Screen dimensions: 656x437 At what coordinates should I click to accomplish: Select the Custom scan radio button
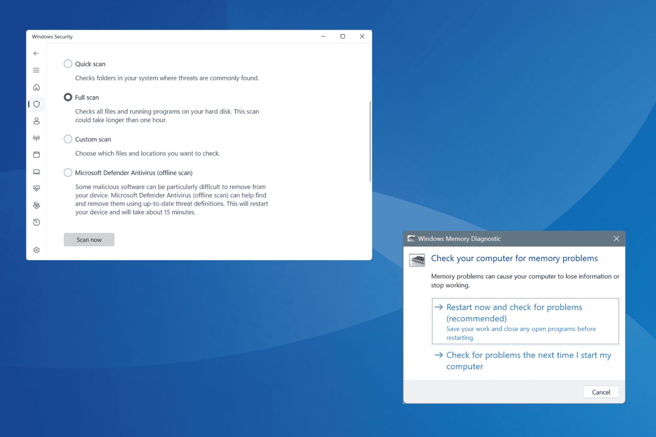pos(68,139)
